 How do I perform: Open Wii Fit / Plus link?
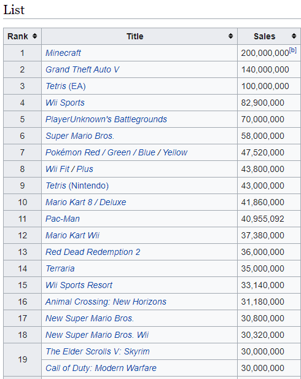69,169
